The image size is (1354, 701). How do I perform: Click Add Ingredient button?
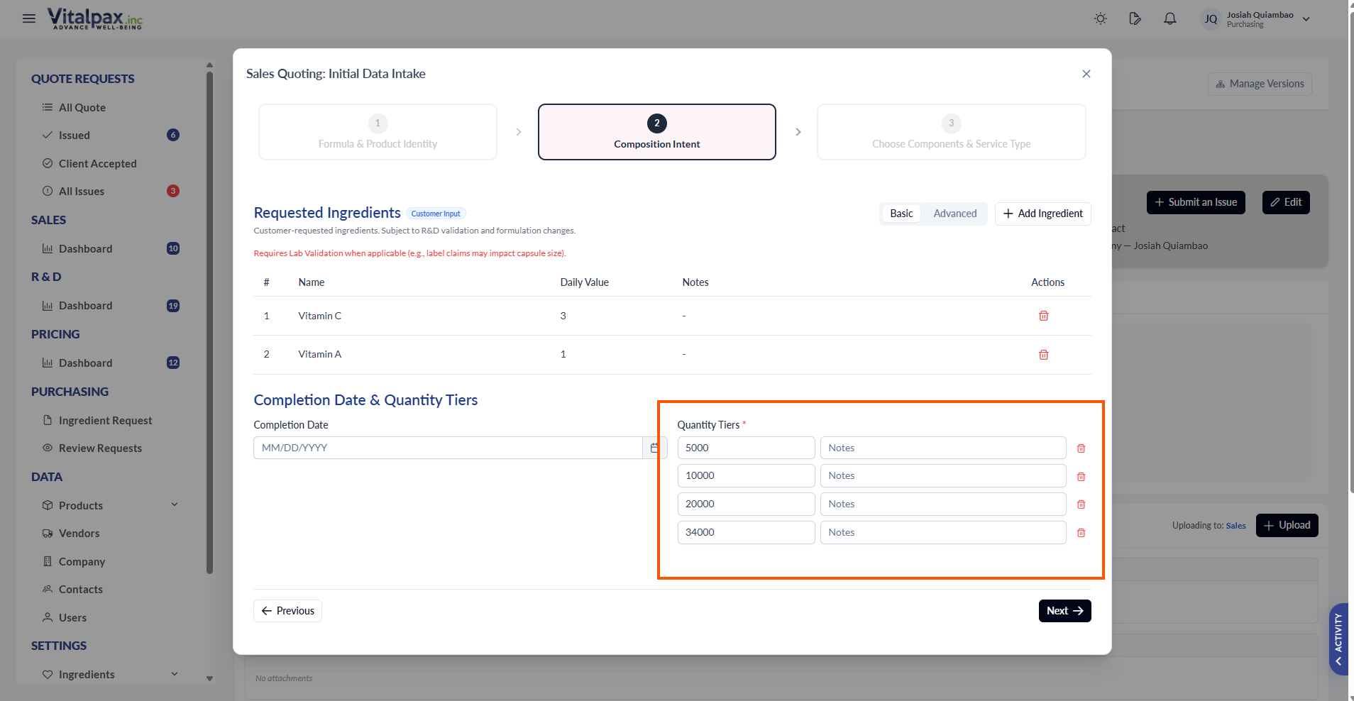point(1043,214)
